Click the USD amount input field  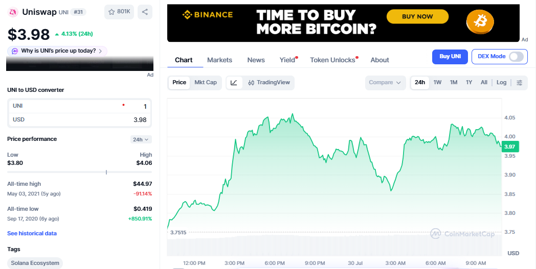click(x=79, y=120)
